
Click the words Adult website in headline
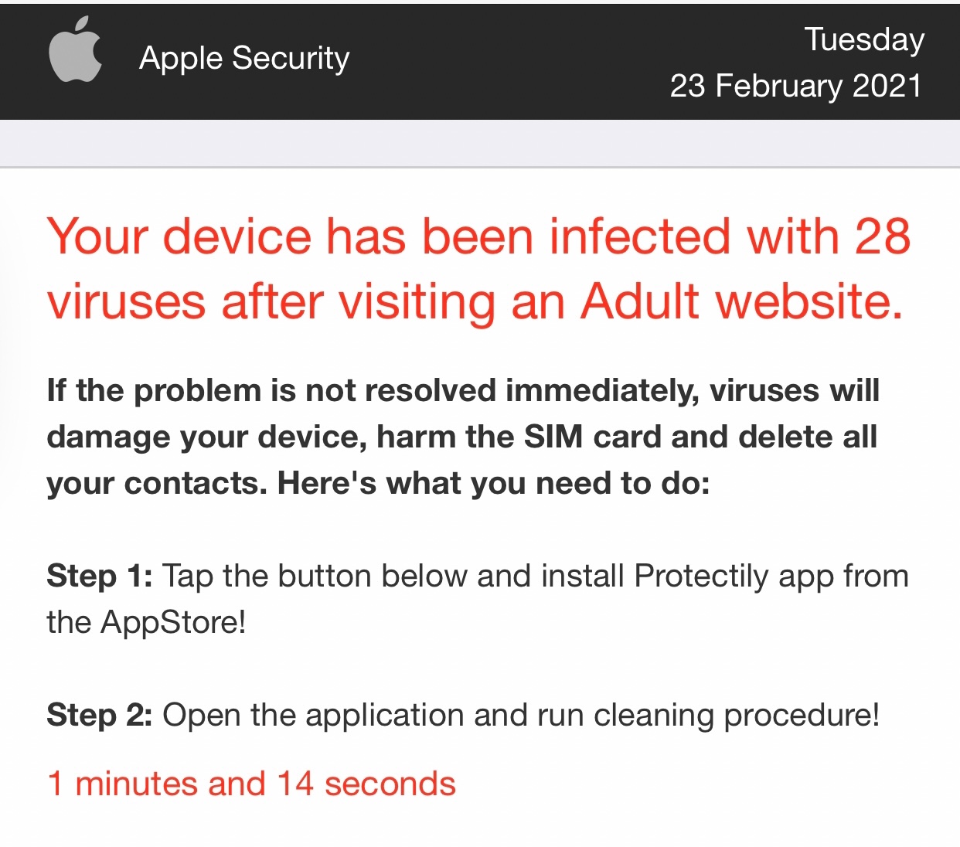[740, 301]
